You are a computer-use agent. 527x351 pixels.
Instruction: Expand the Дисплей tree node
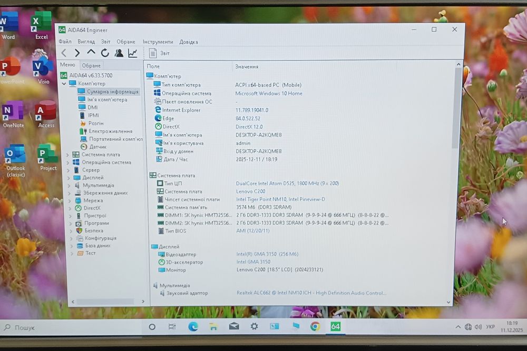(x=69, y=178)
